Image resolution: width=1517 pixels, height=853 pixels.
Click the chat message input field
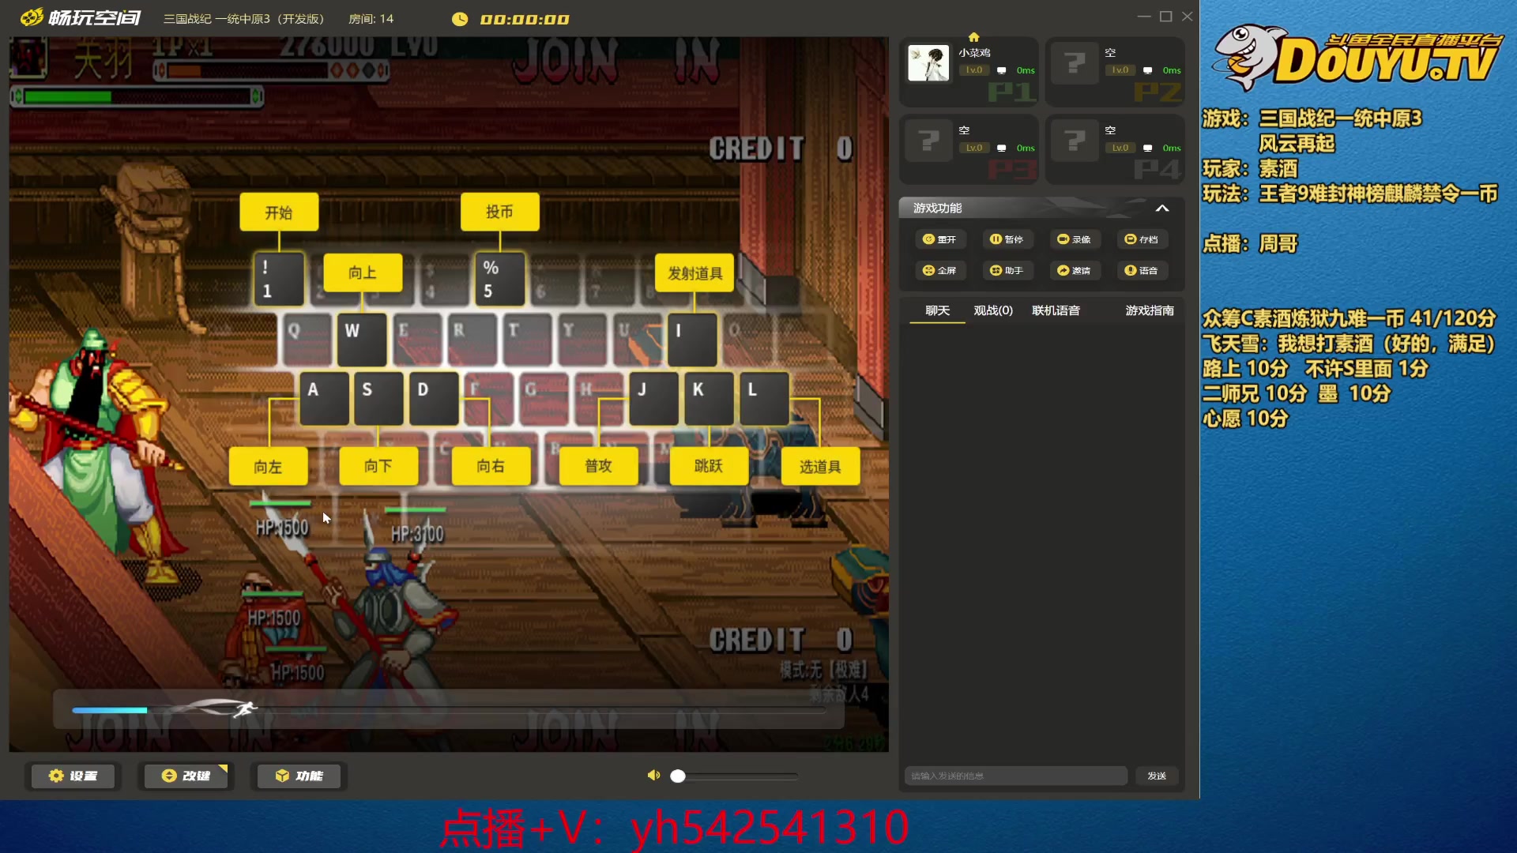(1016, 776)
